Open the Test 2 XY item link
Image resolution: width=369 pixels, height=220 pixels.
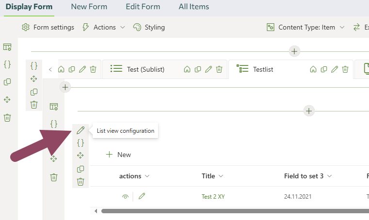click(x=213, y=196)
